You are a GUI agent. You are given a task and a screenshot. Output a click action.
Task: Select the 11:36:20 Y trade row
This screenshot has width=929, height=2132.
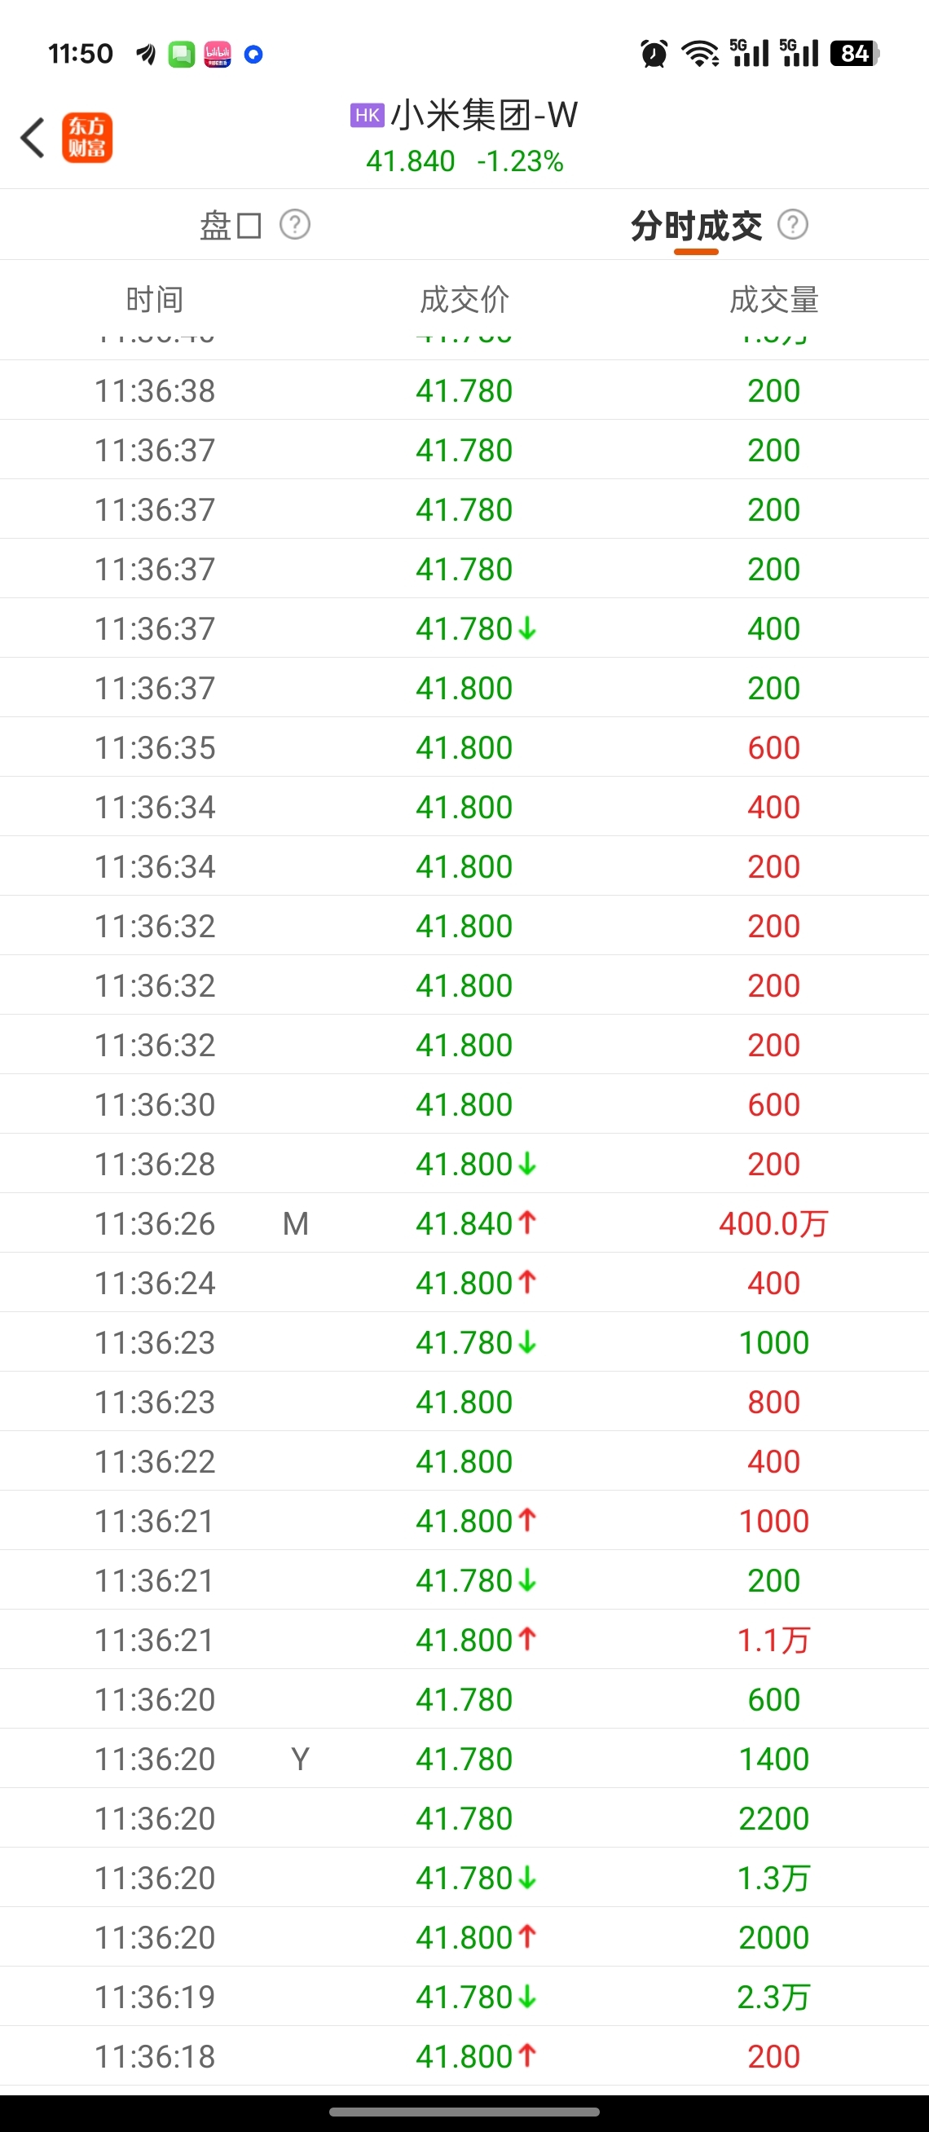(x=464, y=1759)
